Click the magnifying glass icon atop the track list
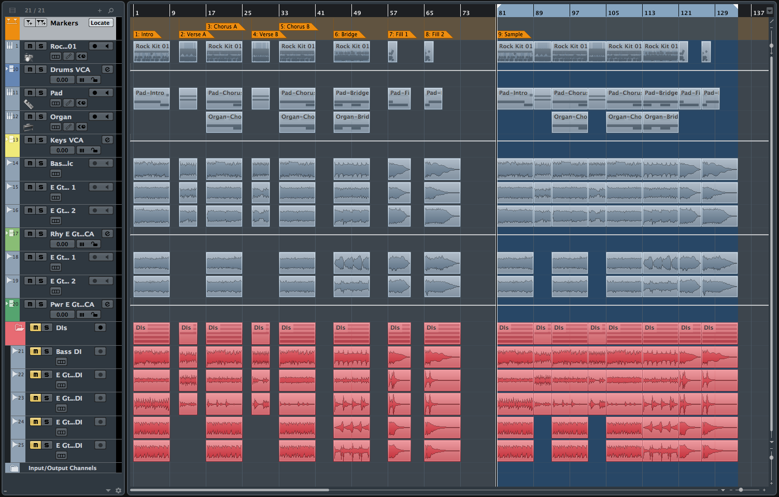The image size is (779, 497). click(111, 10)
